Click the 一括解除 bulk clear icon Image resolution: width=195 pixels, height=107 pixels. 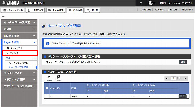click(x=49, y=78)
